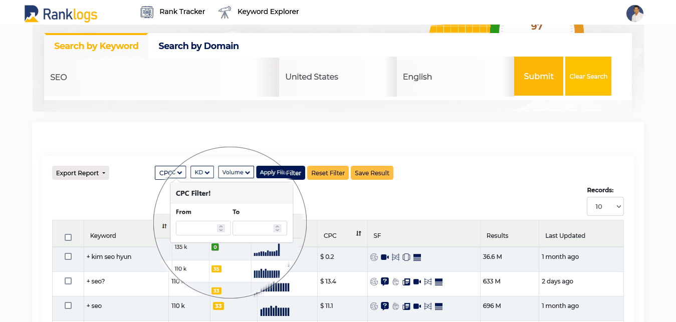Screen dimensions: 676x322
Task: Sort using arrows beside Keyword column
Action: (164, 226)
